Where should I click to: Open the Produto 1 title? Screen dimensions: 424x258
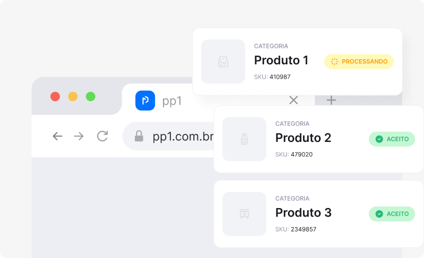[x=281, y=60]
